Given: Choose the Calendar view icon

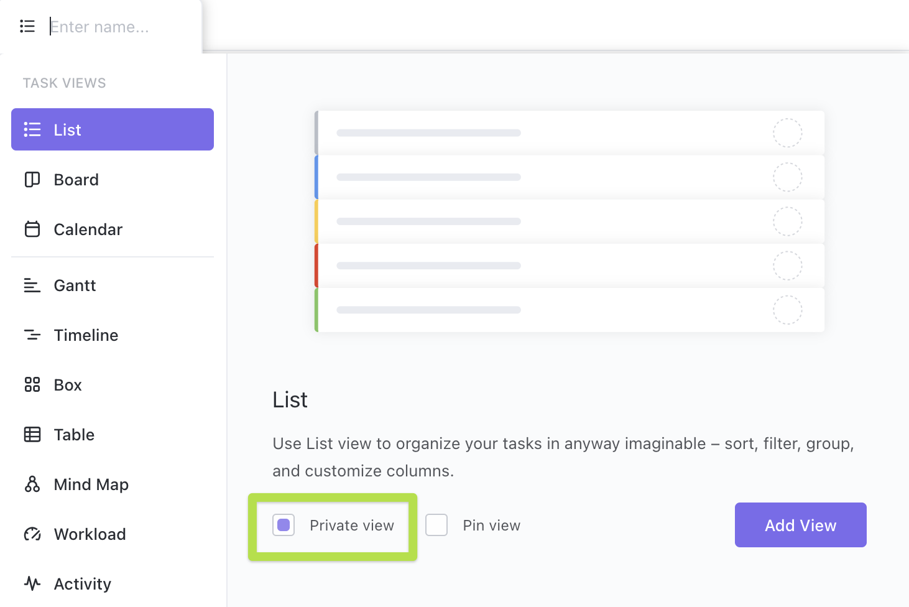Looking at the screenshot, I should (32, 229).
